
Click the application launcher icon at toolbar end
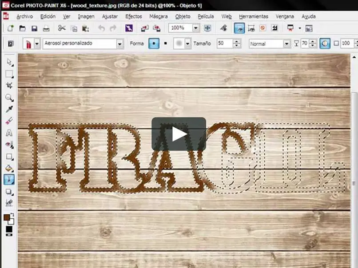(x=309, y=28)
